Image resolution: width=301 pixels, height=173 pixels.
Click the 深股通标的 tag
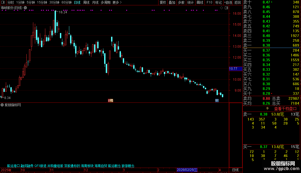[x=72, y=166]
